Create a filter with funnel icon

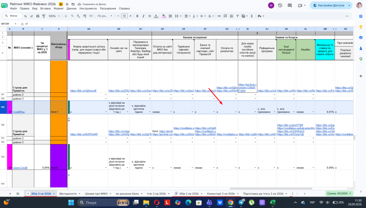click(237, 16)
